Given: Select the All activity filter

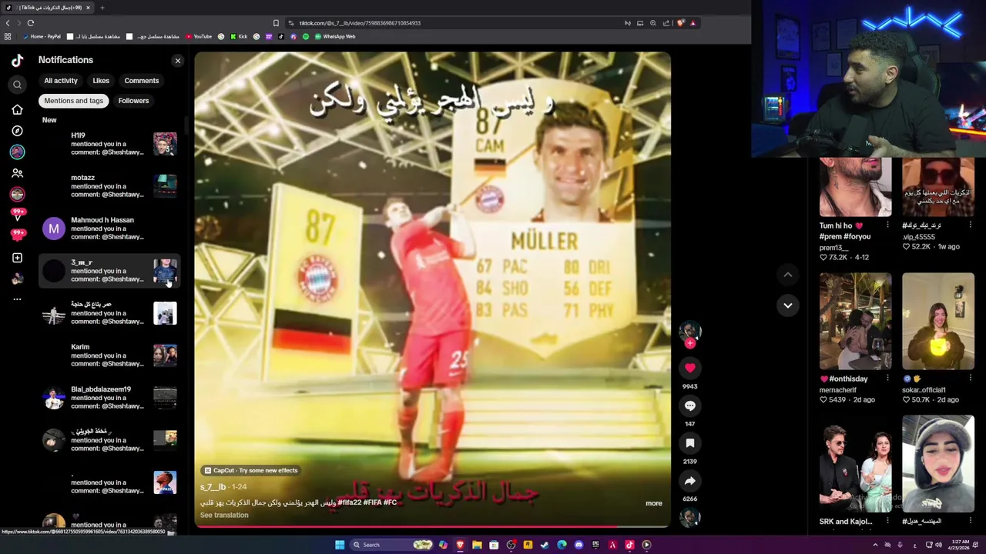Looking at the screenshot, I should click(61, 81).
